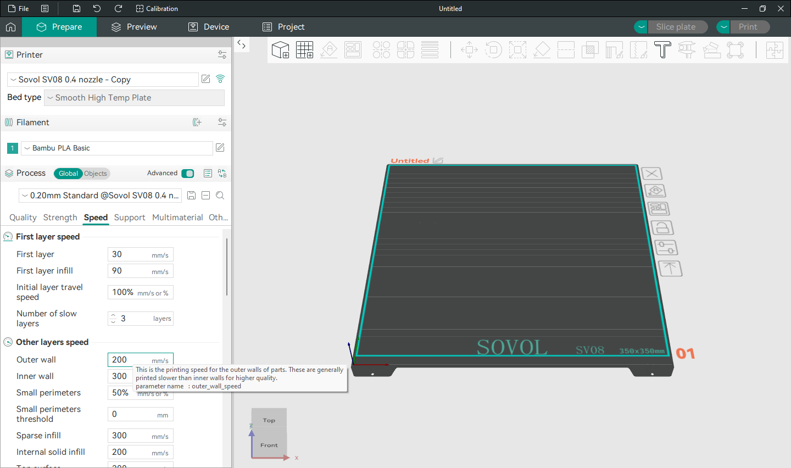The image size is (791, 468).
Task: Edit the plate name Untitled
Action: 438,160
